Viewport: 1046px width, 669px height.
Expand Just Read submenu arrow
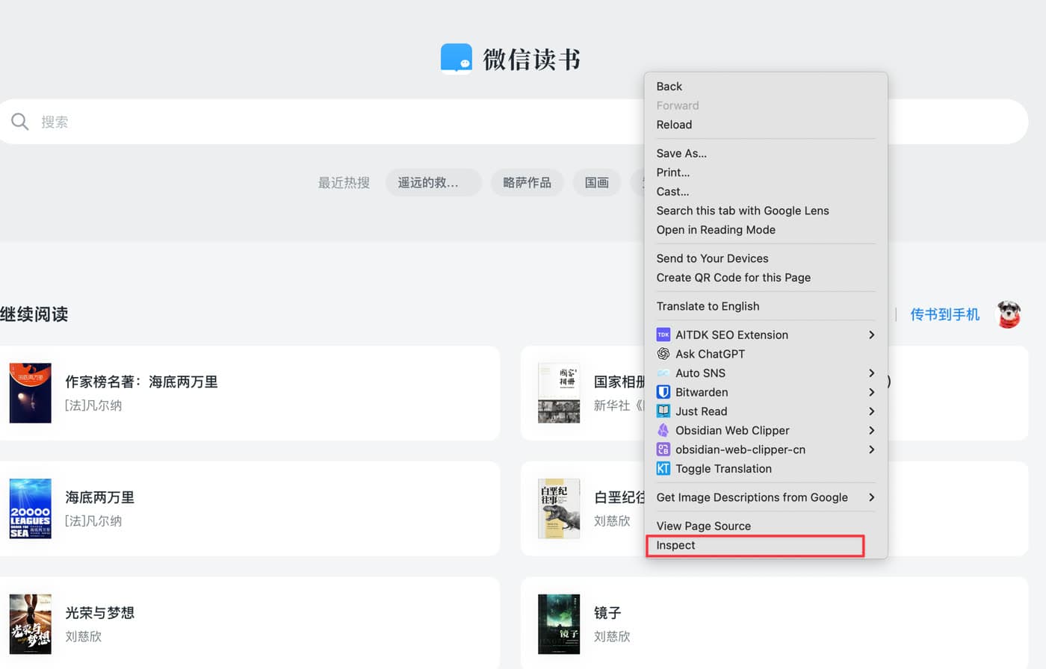pyautogui.click(x=871, y=411)
